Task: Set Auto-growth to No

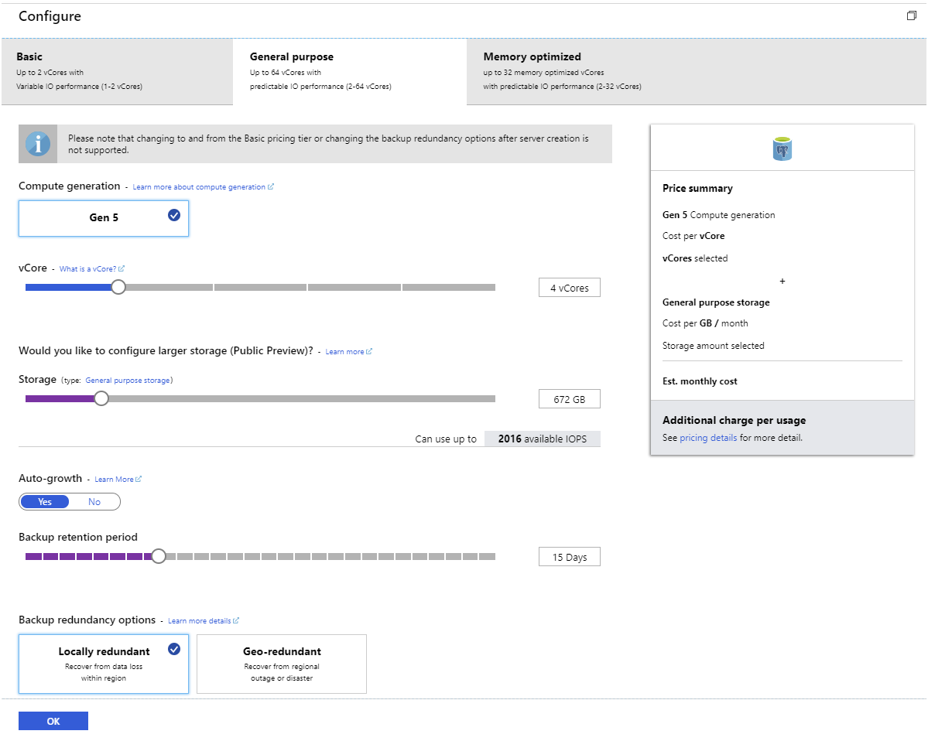Action: click(94, 502)
